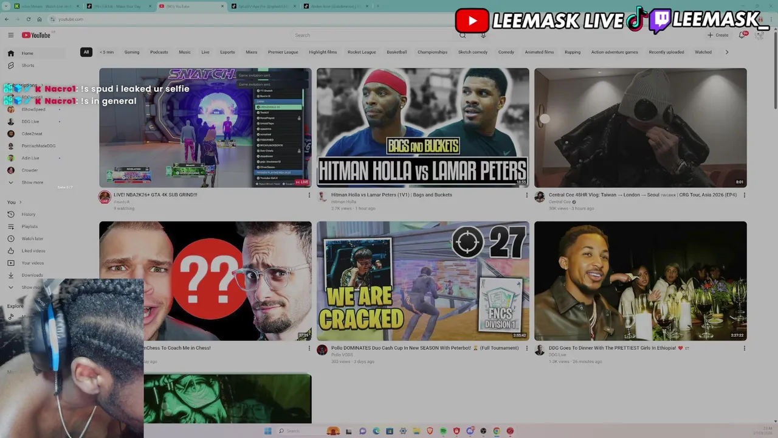Viewport: 778px width, 438px height.
Task: Open Spotify from the taskbar
Action: point(443,431)
